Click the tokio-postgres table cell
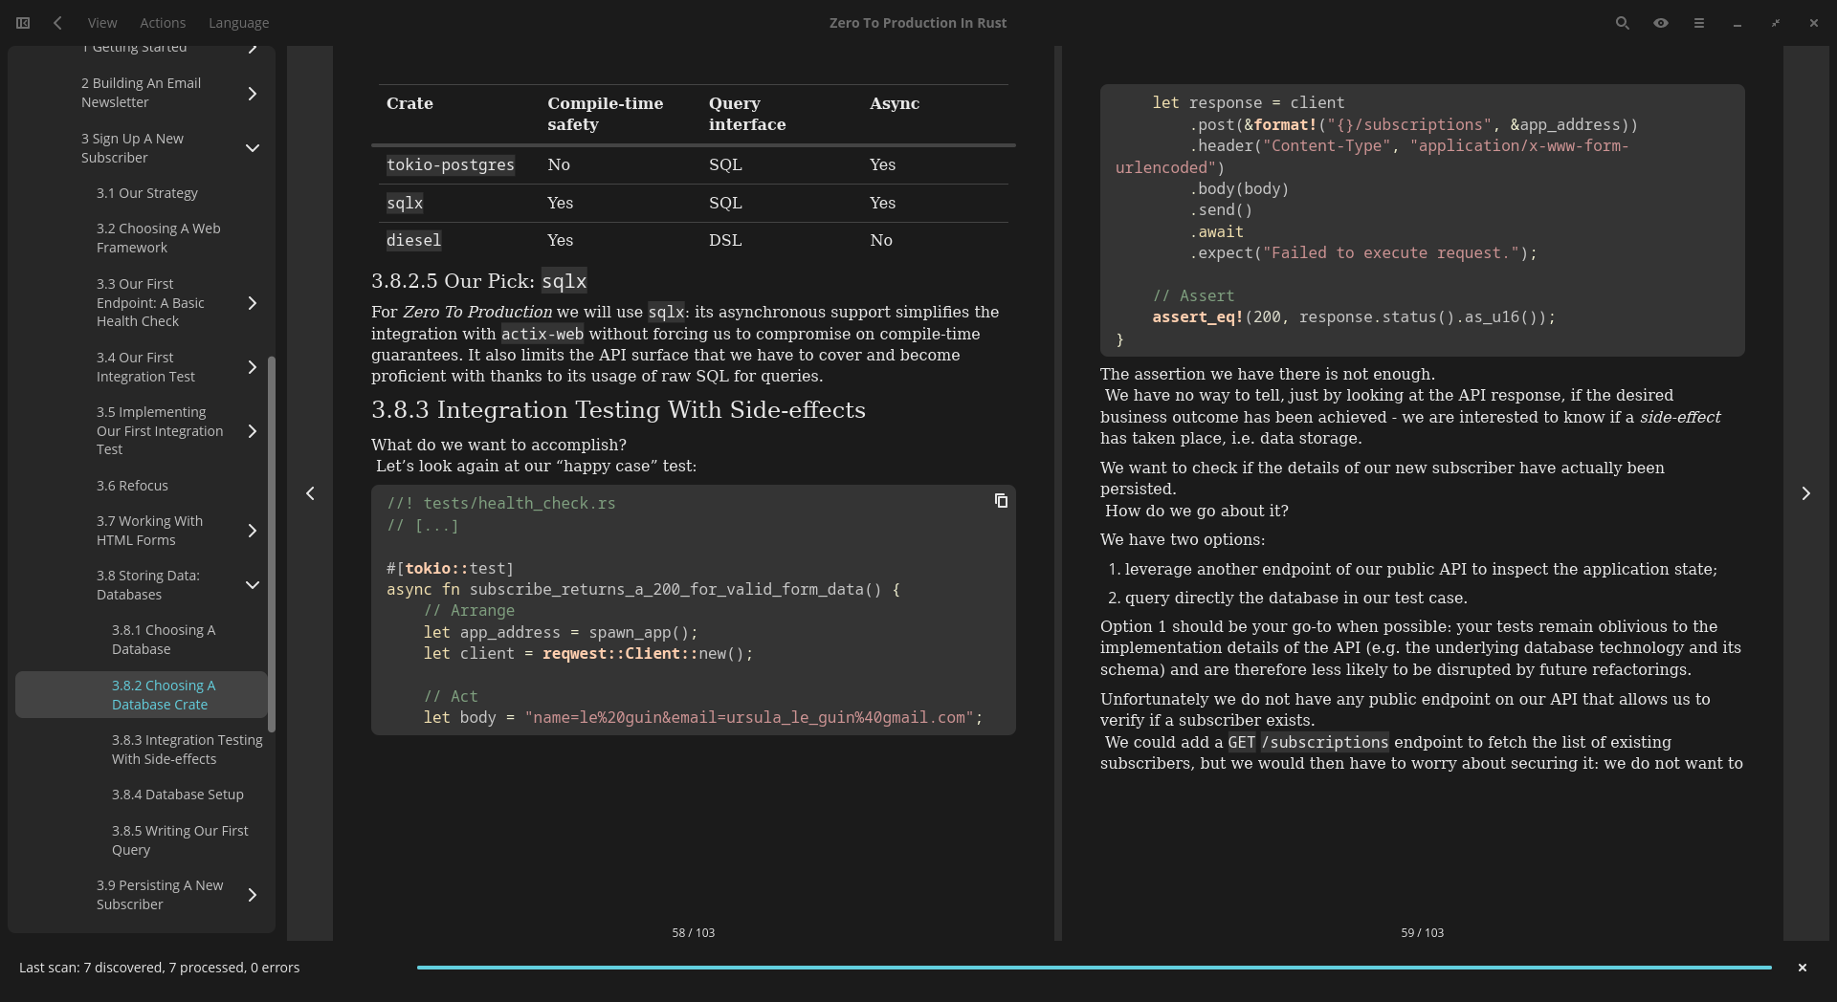1837x1002 pixels. (451, 165)
